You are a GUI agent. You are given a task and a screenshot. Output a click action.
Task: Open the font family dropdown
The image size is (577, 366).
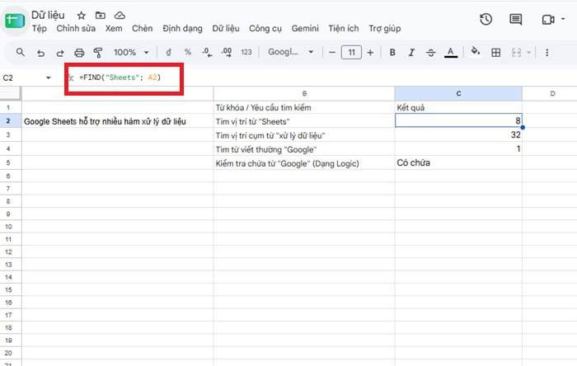click(290, 52)
